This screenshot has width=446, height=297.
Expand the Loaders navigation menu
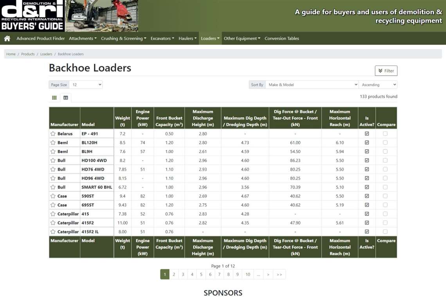coord(210,38)
